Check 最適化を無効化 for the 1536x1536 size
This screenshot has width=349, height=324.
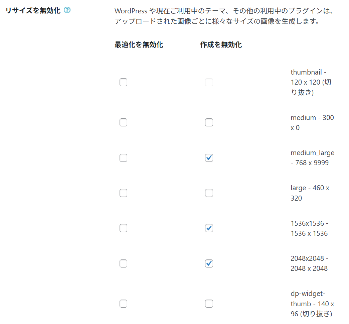click(x=123, y=228)
